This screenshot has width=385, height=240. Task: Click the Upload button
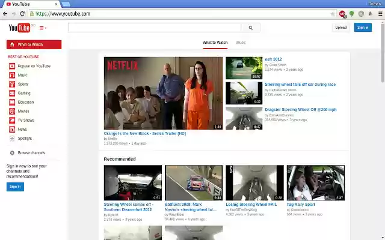341,28
